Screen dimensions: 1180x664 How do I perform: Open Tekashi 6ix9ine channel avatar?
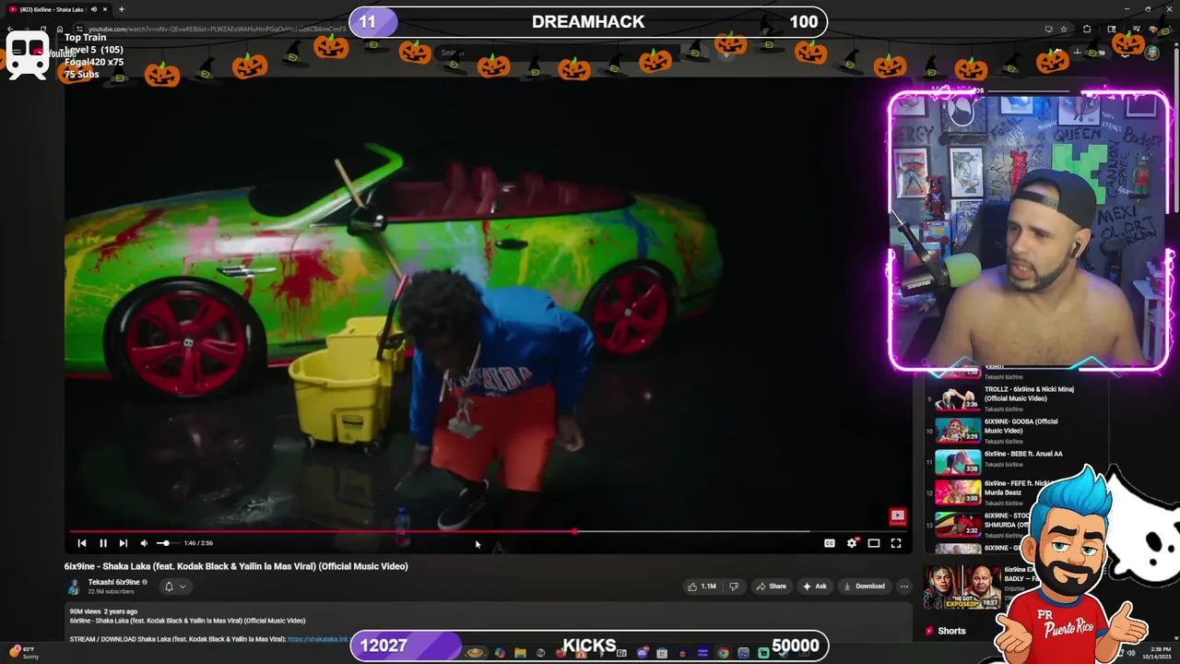click(74, 587)
